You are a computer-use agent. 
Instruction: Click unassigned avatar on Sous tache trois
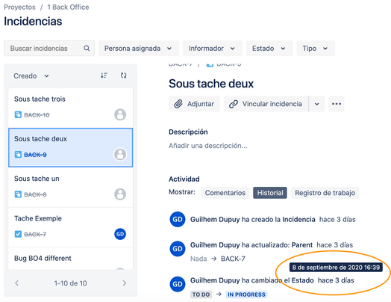tap(120, 114)
